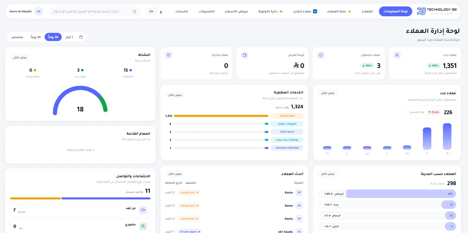Click the التصنيف column header
Screen dimensions: 468x233
pyautogui.click(x=191, y=183)
